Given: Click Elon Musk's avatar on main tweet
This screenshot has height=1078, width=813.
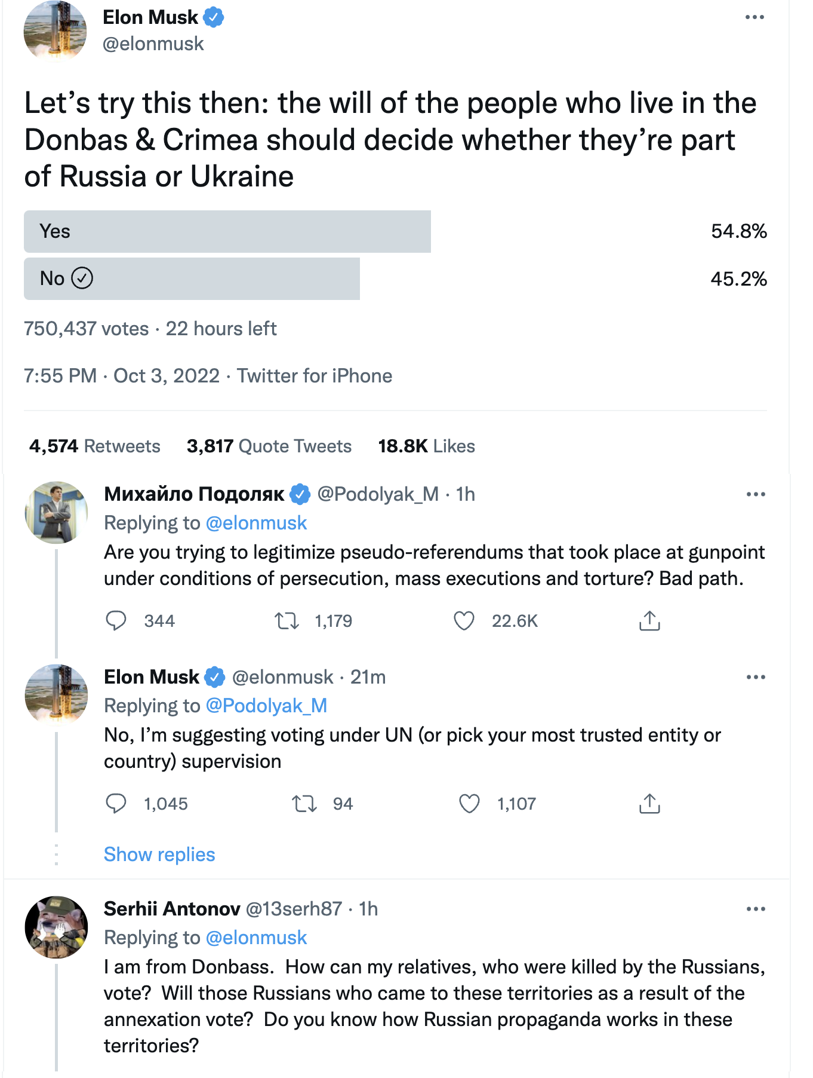Looking at the screenshot, I should click(x=55, y=30).
